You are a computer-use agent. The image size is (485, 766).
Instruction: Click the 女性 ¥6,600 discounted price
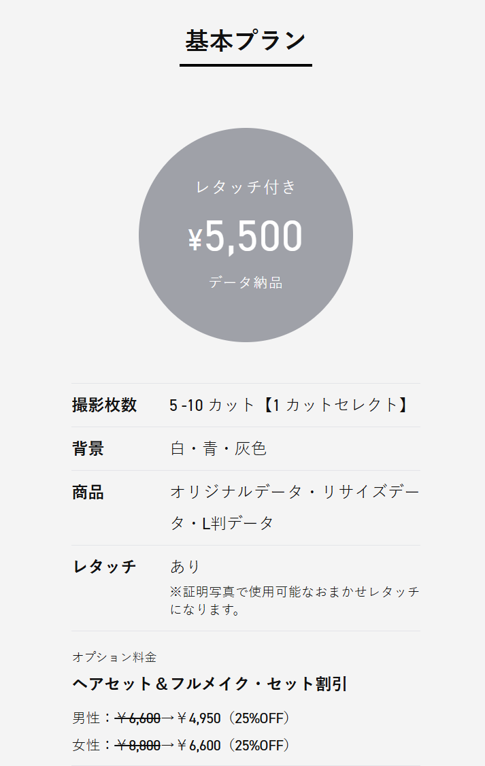(199, 745)
